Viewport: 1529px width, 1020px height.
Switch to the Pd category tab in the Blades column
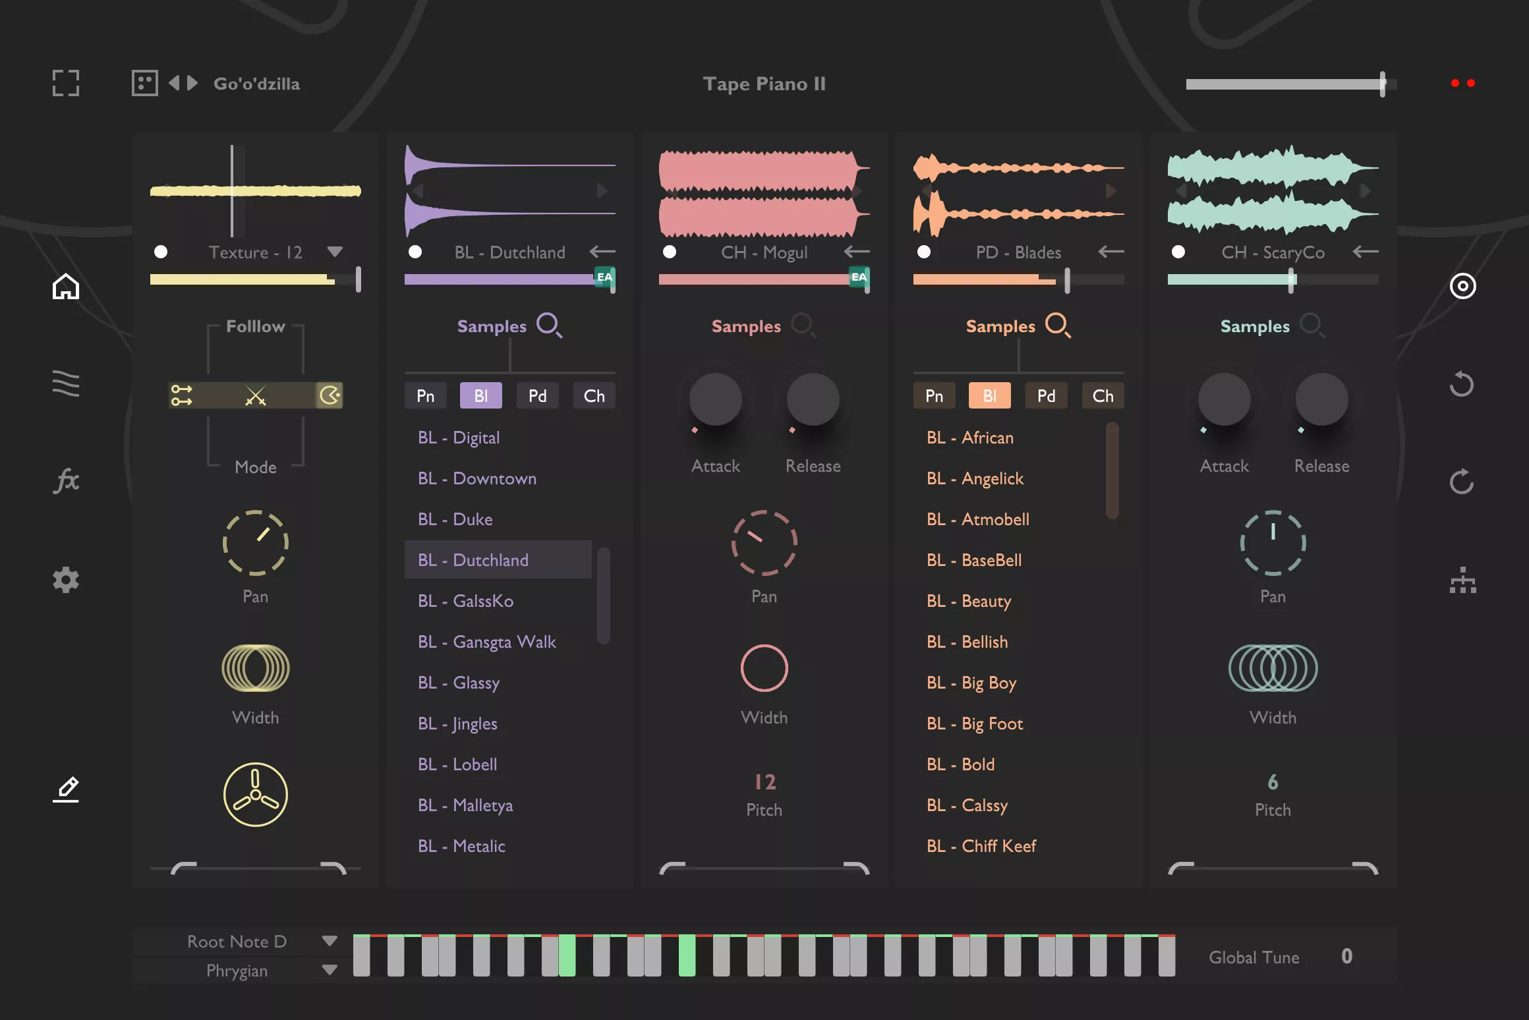pos(1046,395)
